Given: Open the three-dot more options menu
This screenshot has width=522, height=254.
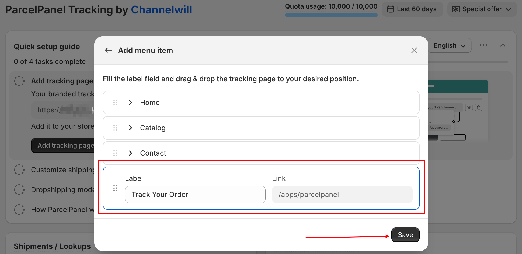Looking at the screenshot, I should point(483,45).
